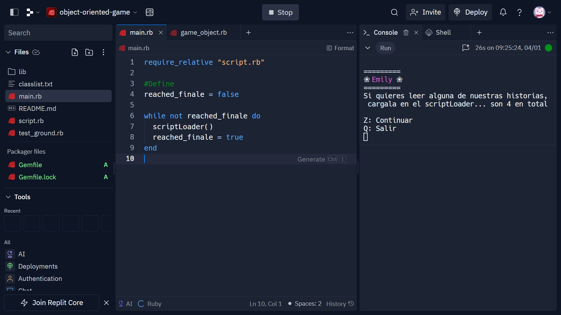The height and width of the screenshot is (315, 561).
Task: Open the lib folder
Action: click(58, 72)
